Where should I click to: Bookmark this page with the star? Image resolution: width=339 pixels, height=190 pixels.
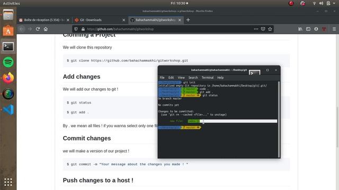pyautogui.click(x=270, y=29)
